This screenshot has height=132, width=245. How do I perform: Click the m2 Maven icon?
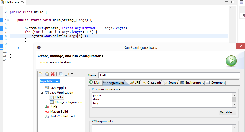point(47,112)
